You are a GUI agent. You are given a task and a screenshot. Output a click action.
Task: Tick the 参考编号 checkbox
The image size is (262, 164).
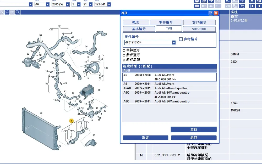pyautogui.click(x=181, y=39)
